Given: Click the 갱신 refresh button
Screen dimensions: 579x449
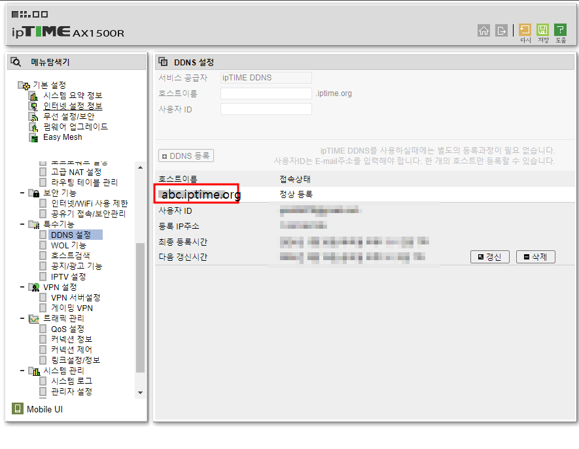Looking at the screenshot, I should pos(489,257).
